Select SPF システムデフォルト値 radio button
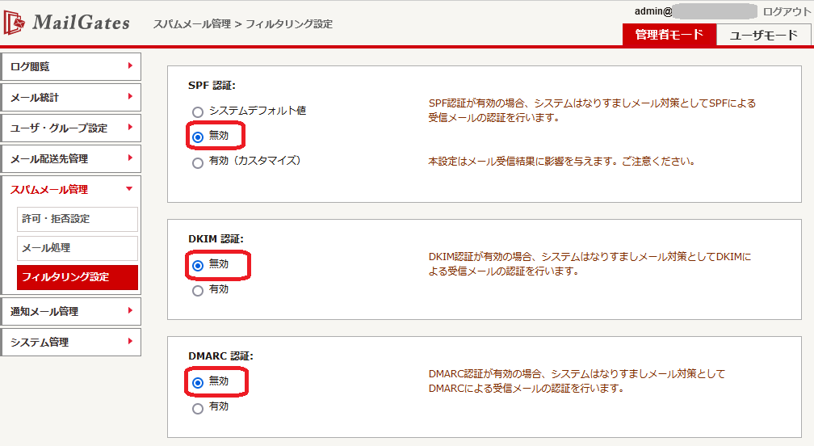This screenshot has height=446, width=814. coord(198,111)
